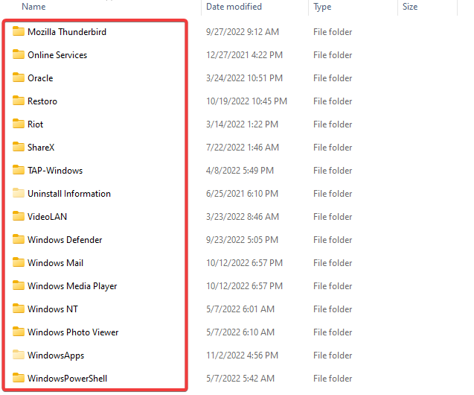Image resolution: width=474 pixels, height=395 pixels.
Task: Select the WindowsPowerShell folder name
Action: pyautogui.click(x=68, y=379)
